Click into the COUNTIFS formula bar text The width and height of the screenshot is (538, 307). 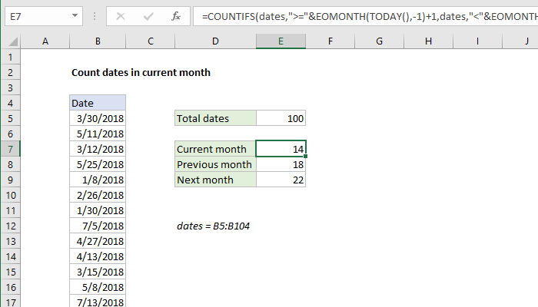click(x=361, y=15)
